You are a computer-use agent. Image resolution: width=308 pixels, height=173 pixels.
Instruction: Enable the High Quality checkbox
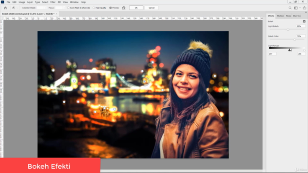pyautogui.click(x=94, y=8)
